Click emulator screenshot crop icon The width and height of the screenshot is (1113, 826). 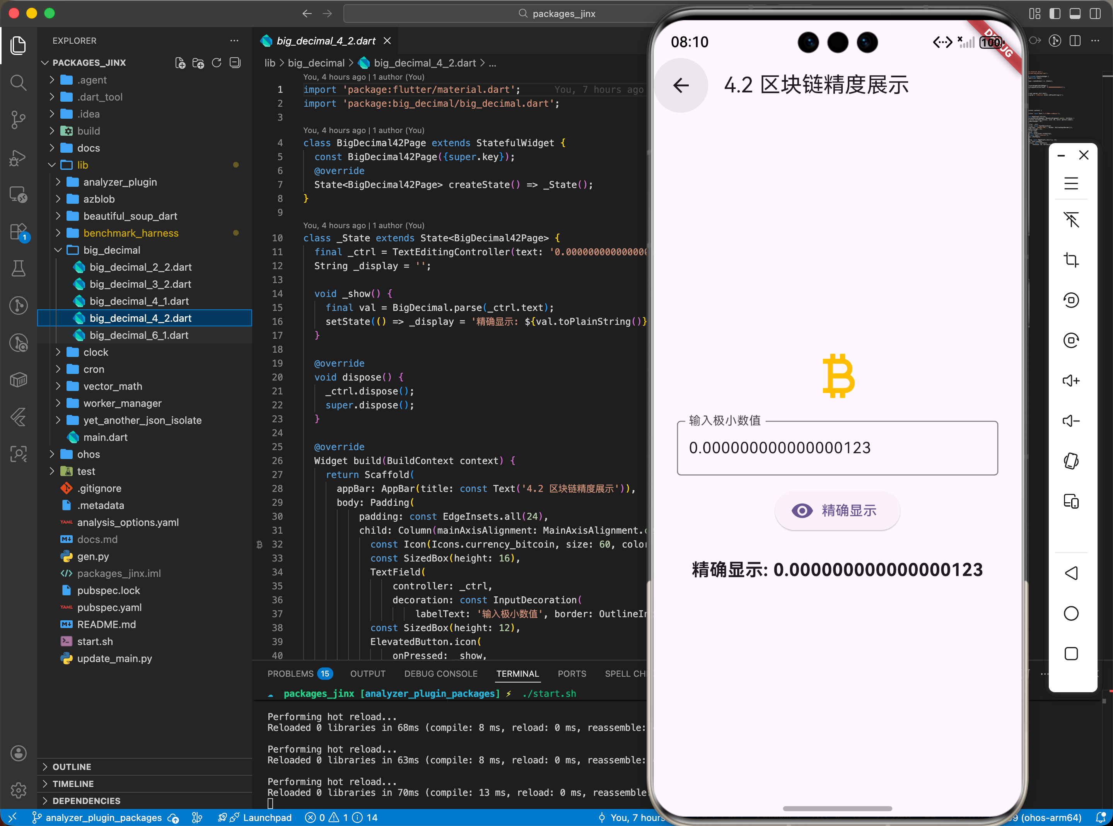click(x=1070, y=259)
